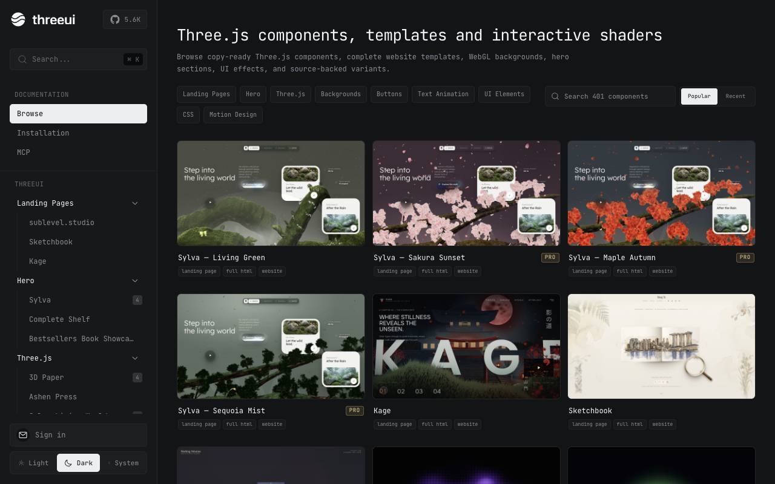Select the Light theme option
Image resolution: width=775 pixels, height=484 pixels.
click(x=33, y=463)
